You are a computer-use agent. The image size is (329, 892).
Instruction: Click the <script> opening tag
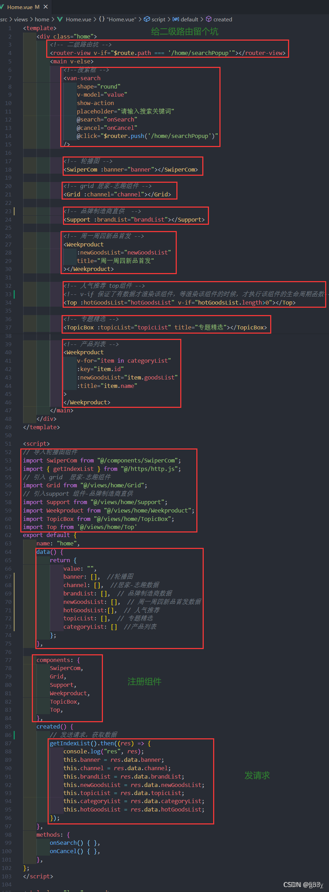coord(36,444)
